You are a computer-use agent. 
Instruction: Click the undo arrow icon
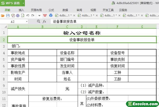point(28,16)
